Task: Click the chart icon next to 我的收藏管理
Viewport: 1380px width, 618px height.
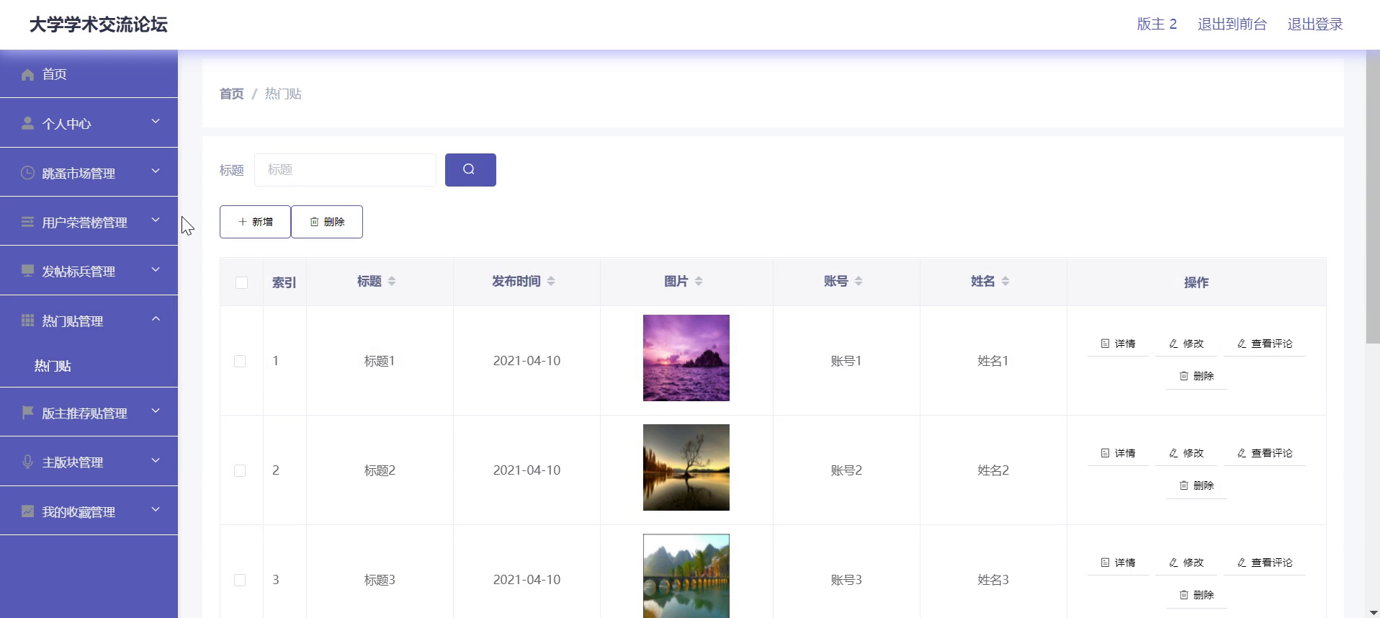Action: [27, 511]
